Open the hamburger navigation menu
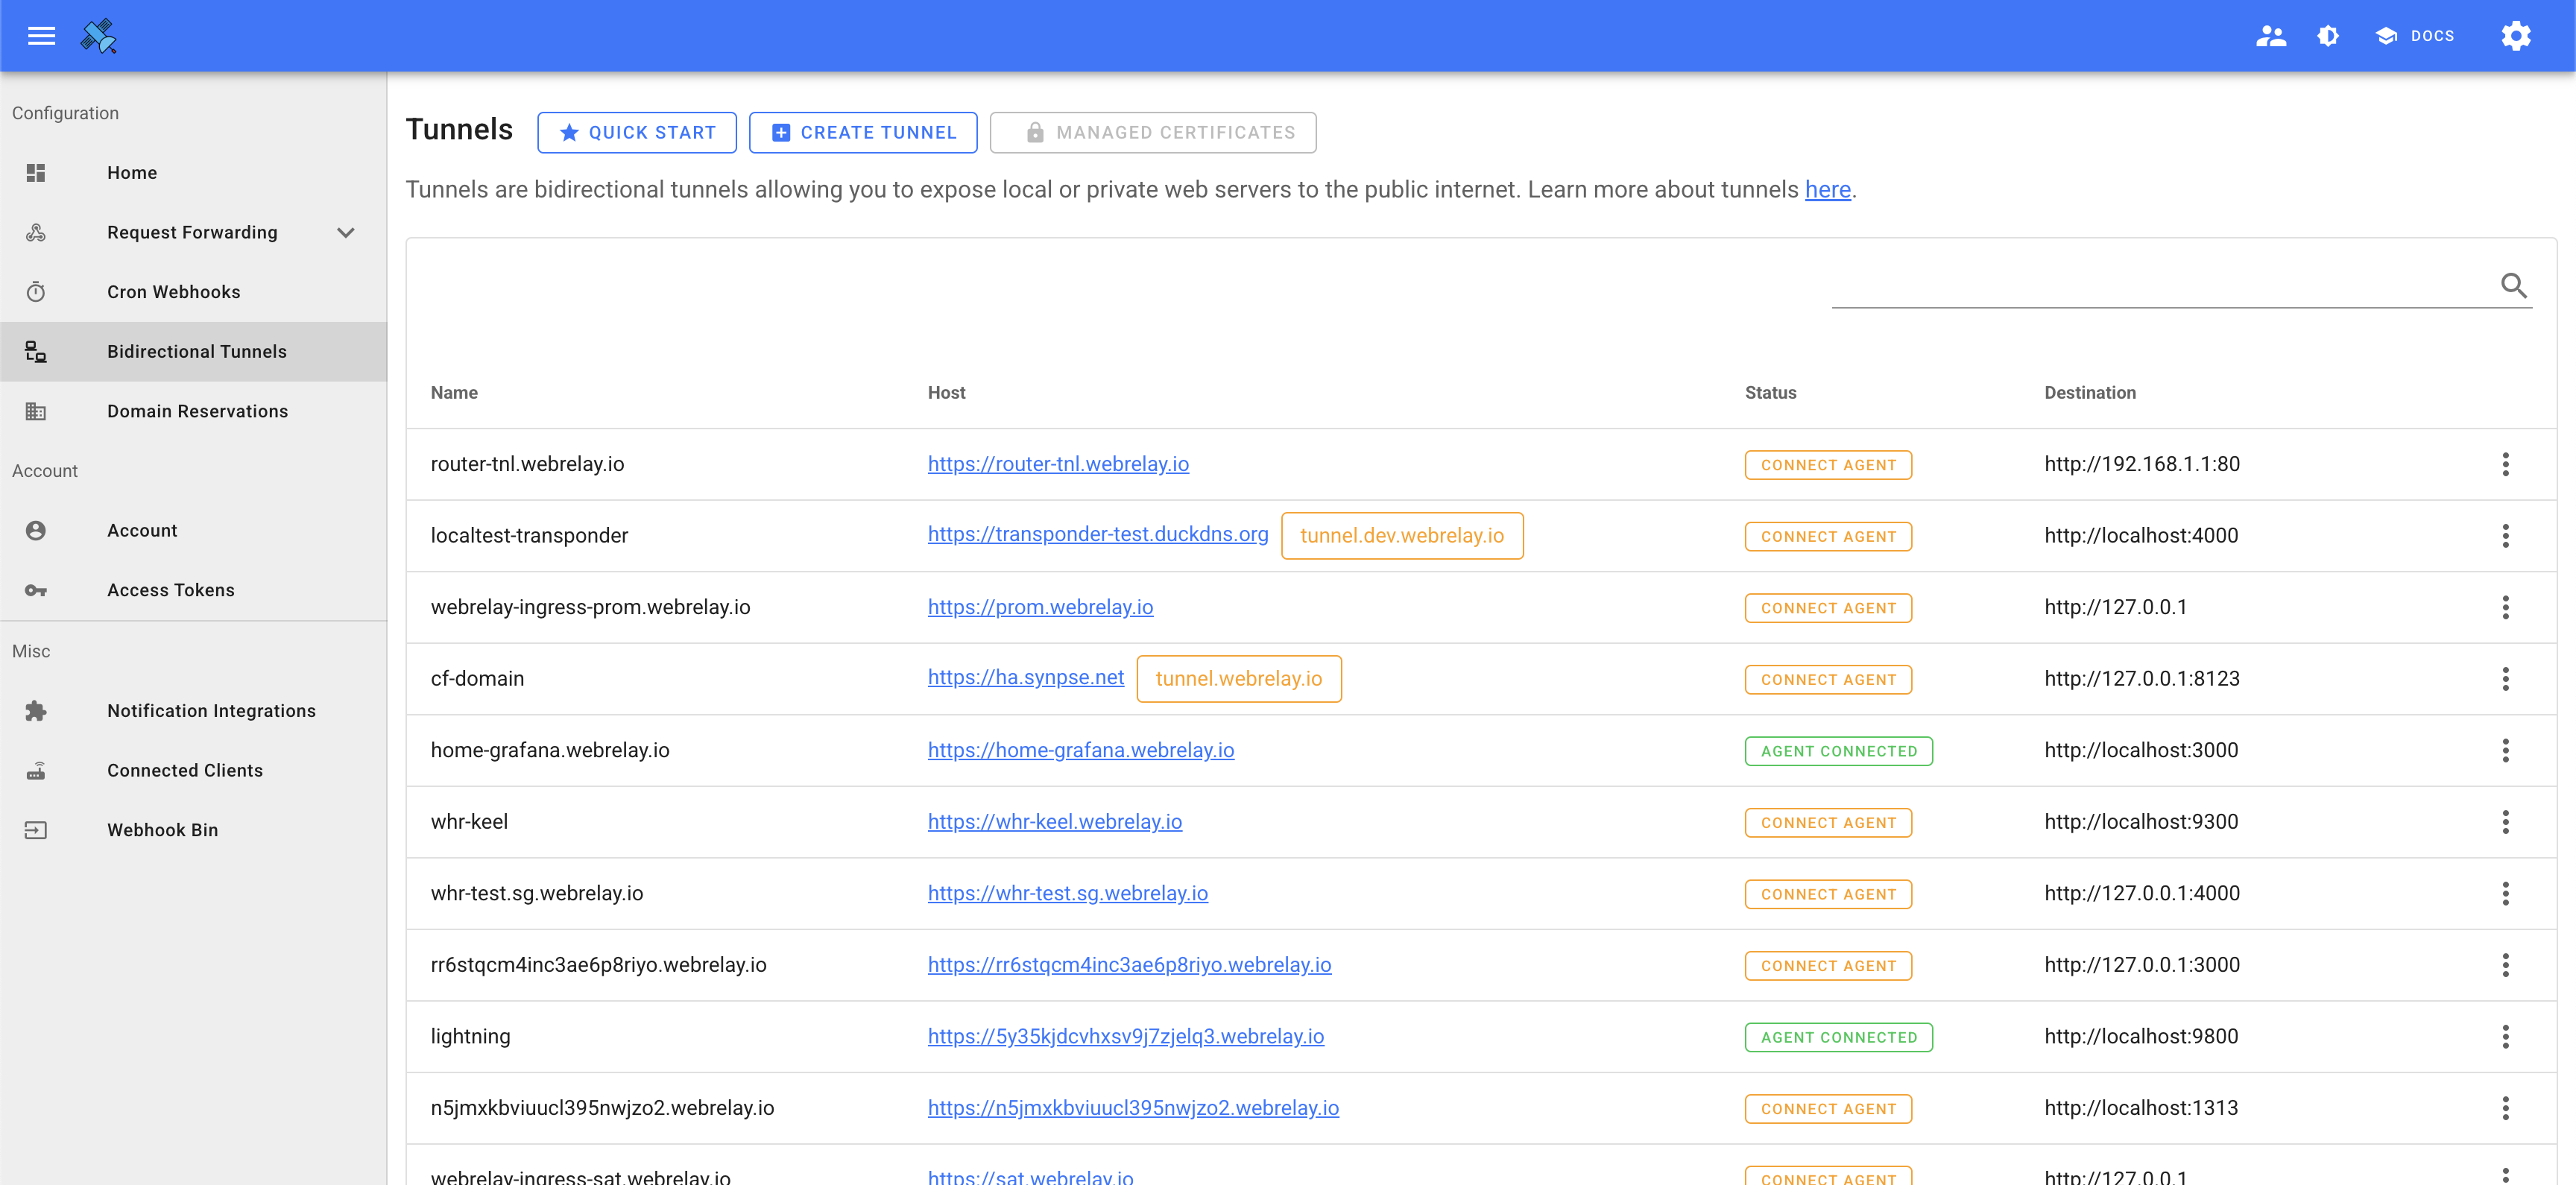Image resolution: width=2576 pixels, height=1185 pixels. 41,36
